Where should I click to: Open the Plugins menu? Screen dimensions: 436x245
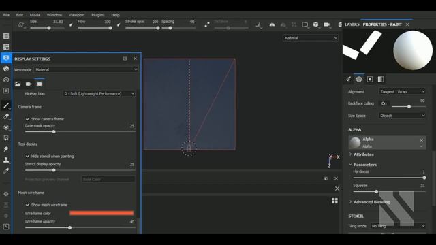[98, 15]
